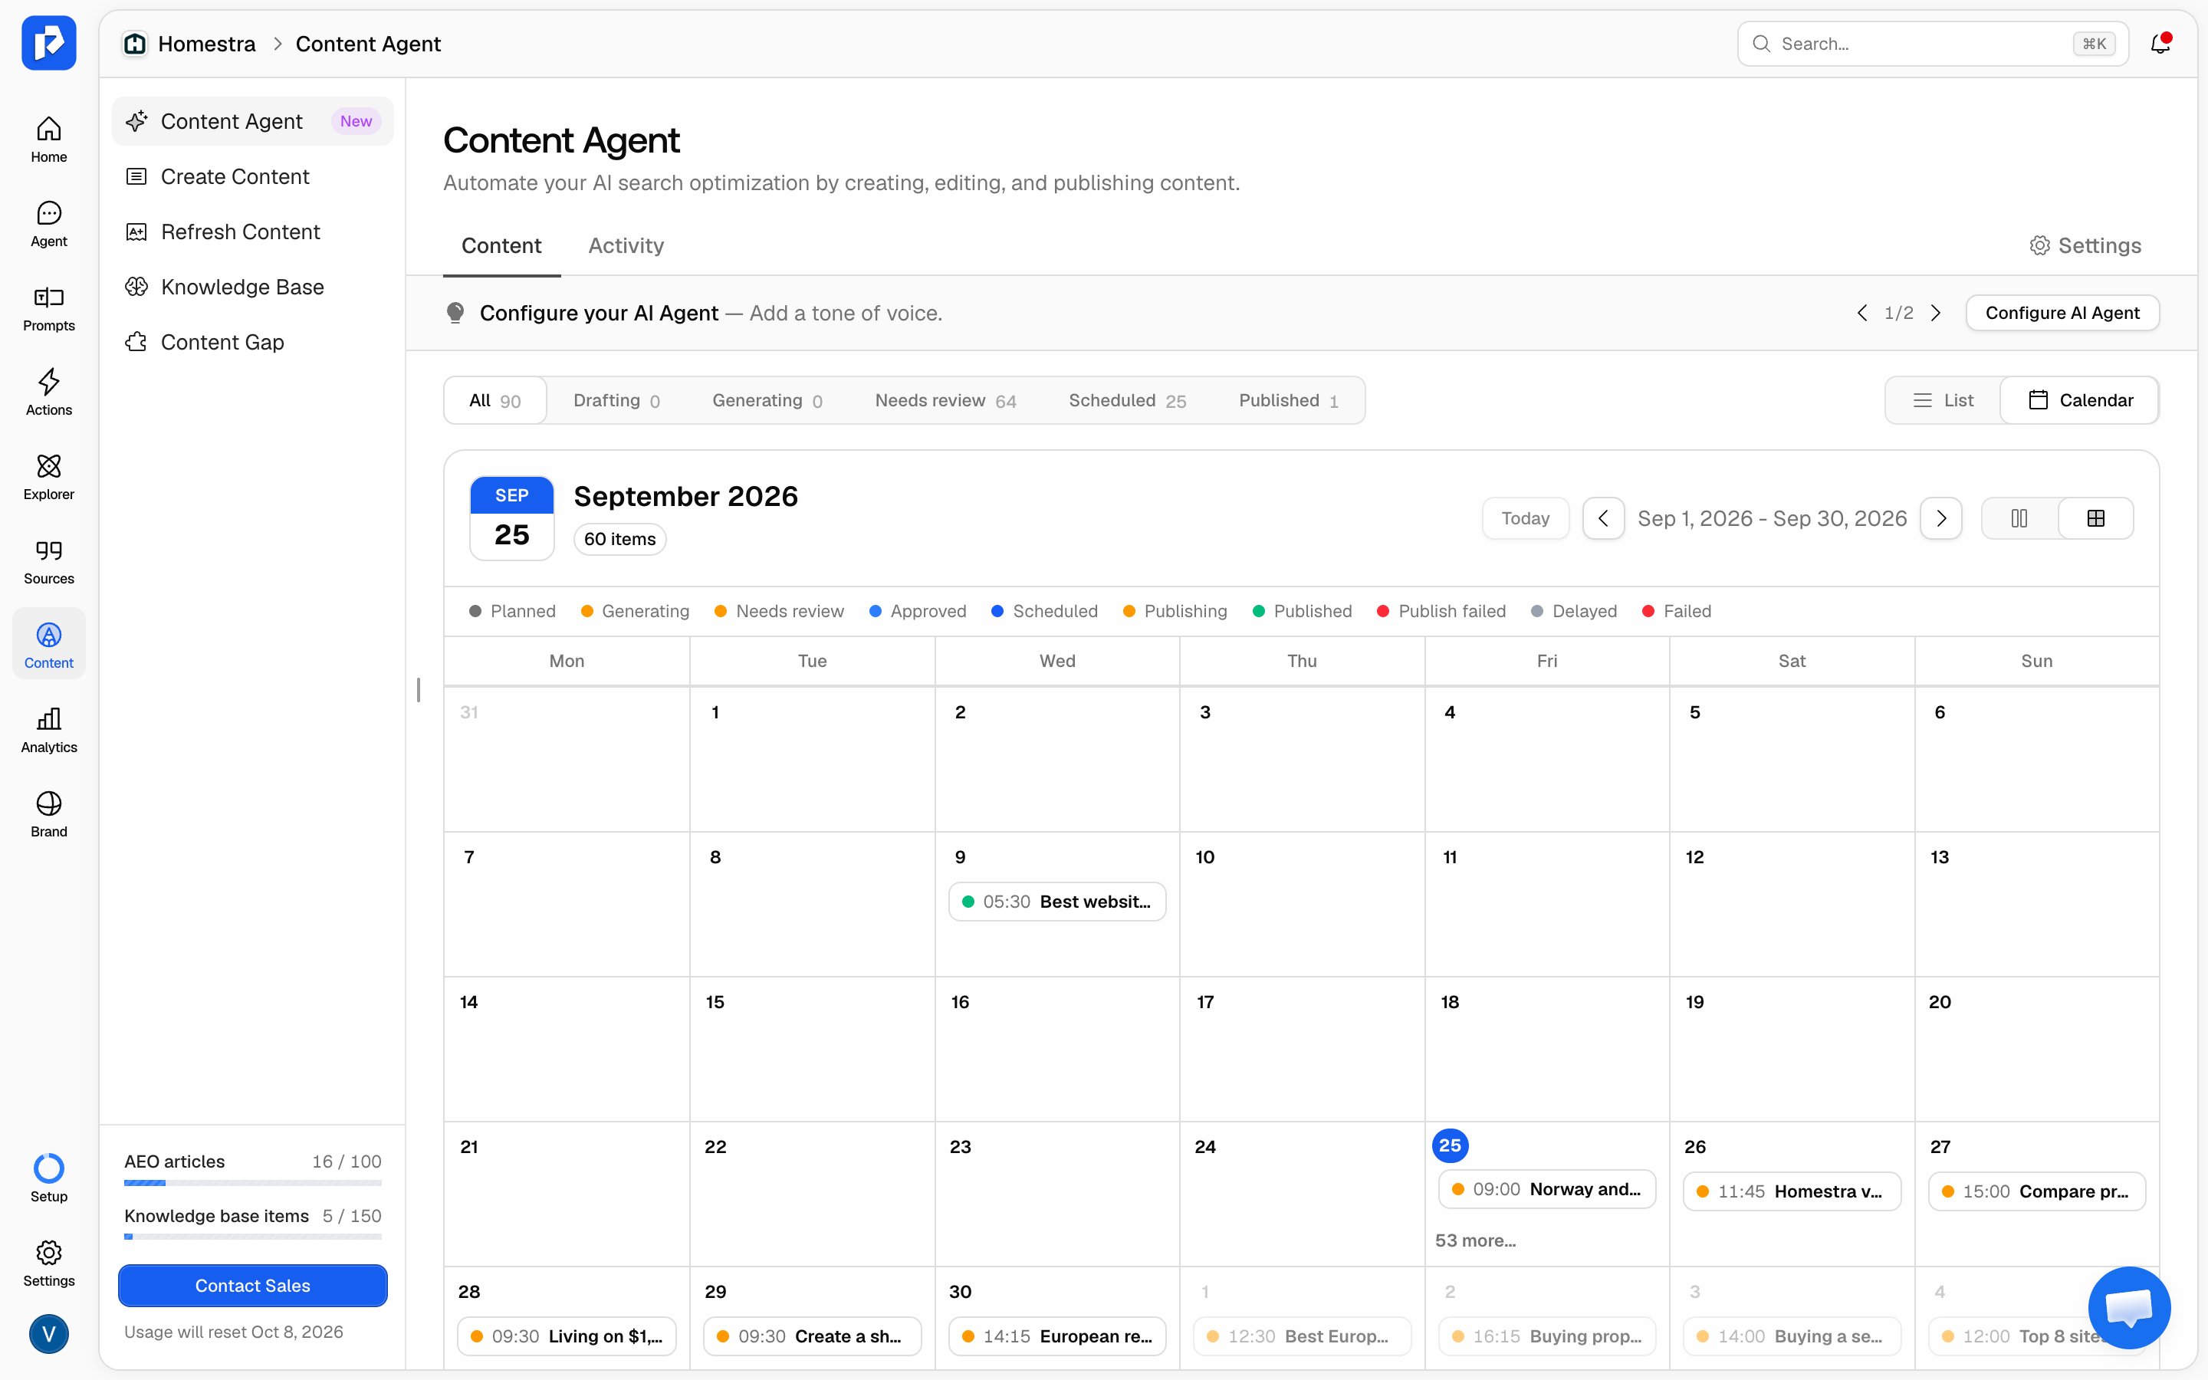Filter by Needs review 64
Image resolution: width=2208 pixels, height=1380 pixels.
tap(945, 399)
